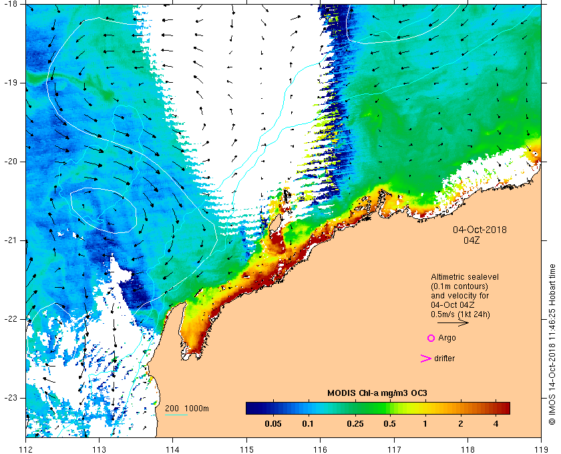Click latitude axis label -18
This screenshot has width=561, height=454.
[11, 4]
